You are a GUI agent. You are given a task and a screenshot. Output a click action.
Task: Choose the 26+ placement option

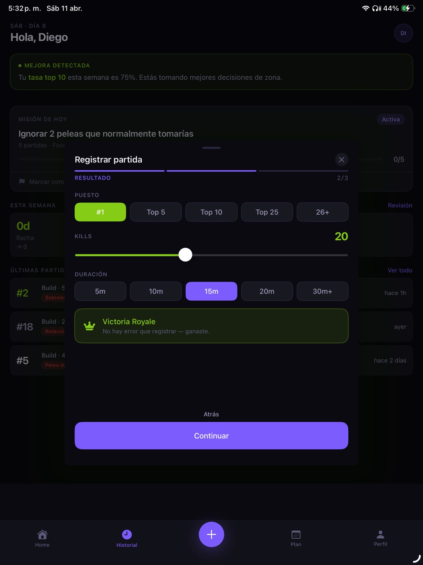(322, 212)
